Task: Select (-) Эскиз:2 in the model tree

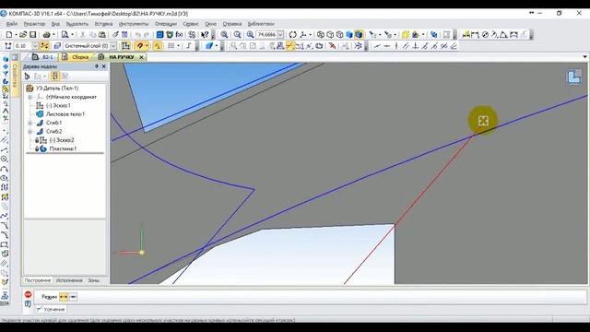Action: [62, 140]
